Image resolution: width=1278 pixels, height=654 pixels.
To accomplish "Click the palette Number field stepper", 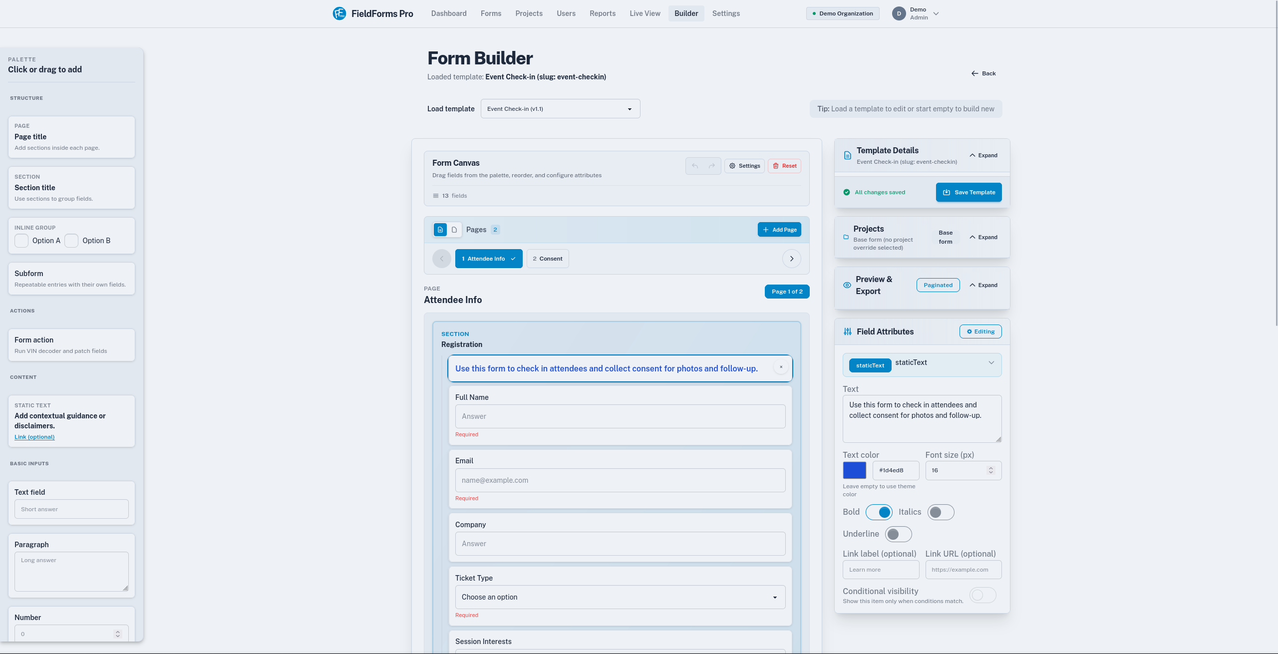I will [118, 634].
